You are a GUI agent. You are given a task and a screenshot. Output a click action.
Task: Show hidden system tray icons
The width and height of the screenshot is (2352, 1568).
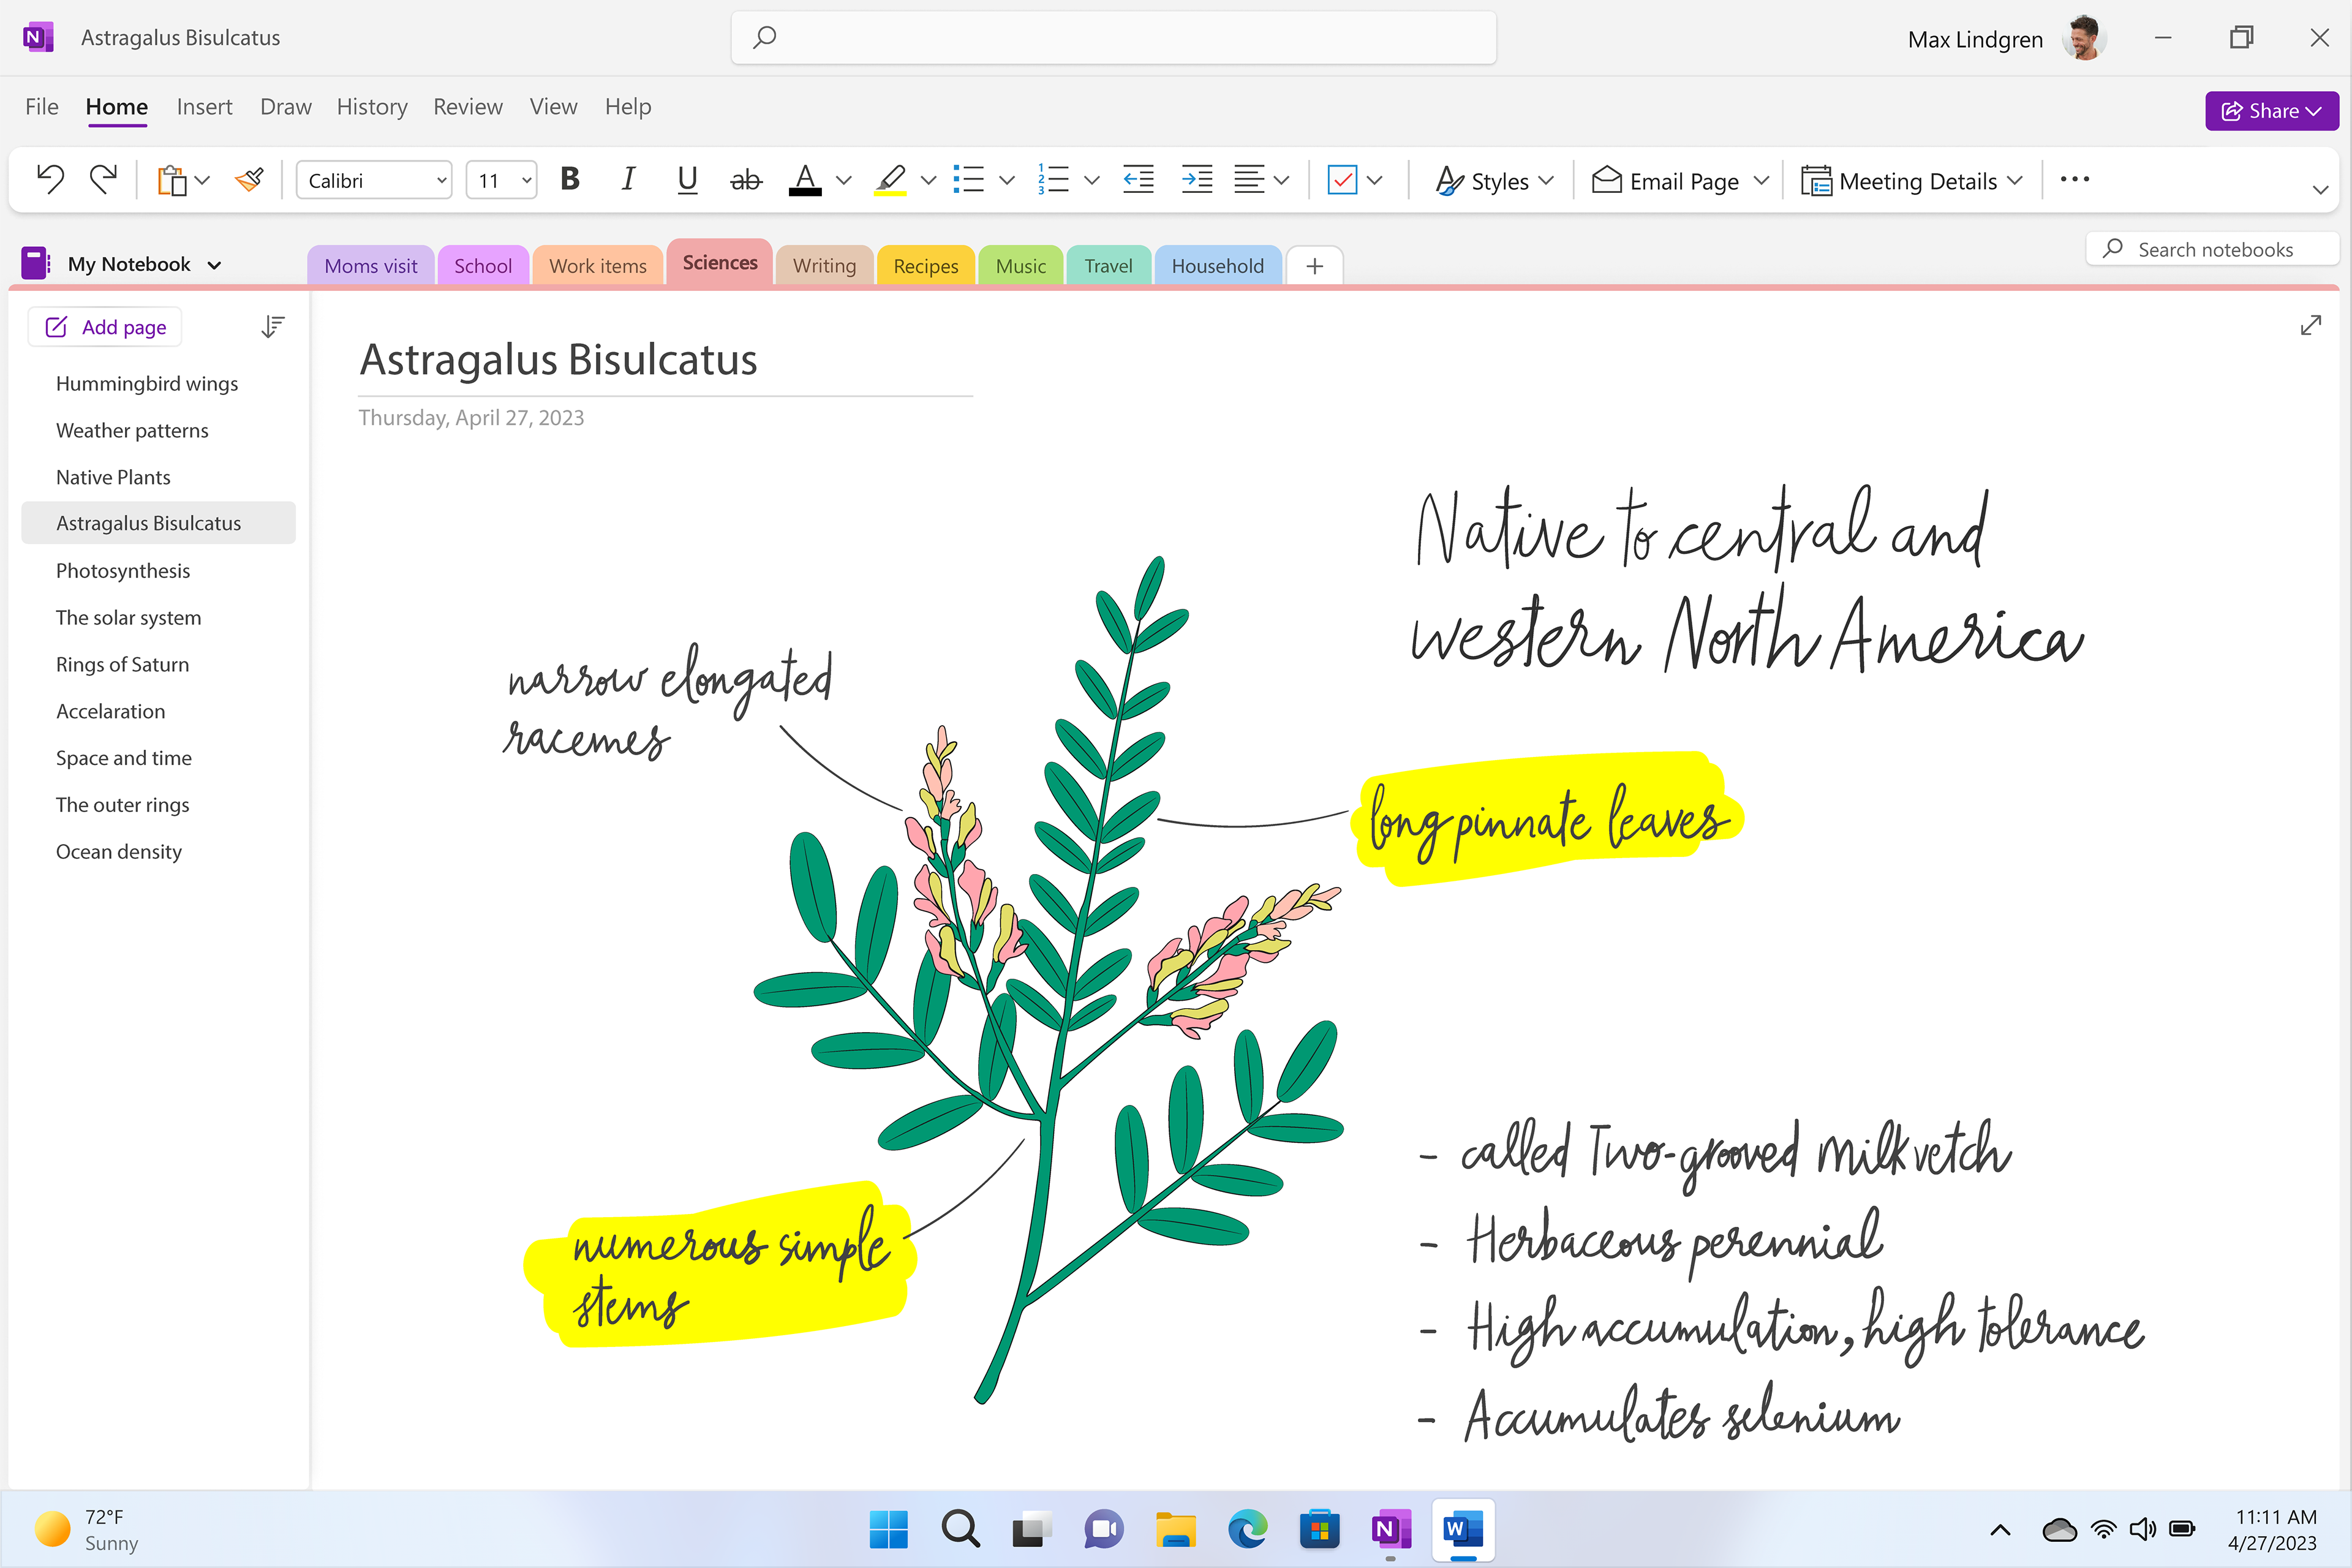point(2000,1530)
